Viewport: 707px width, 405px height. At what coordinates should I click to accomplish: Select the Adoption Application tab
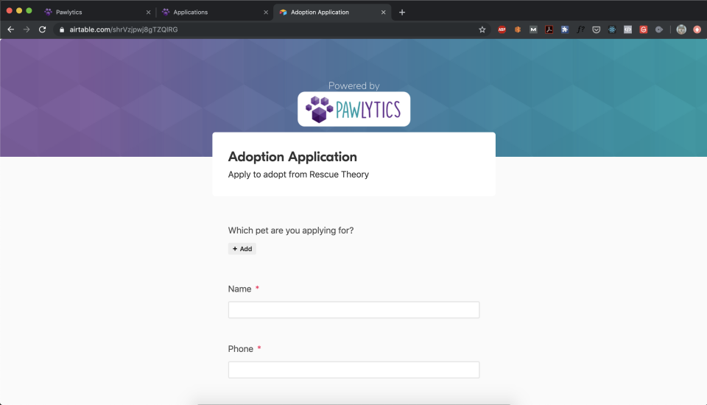[331, 13]
